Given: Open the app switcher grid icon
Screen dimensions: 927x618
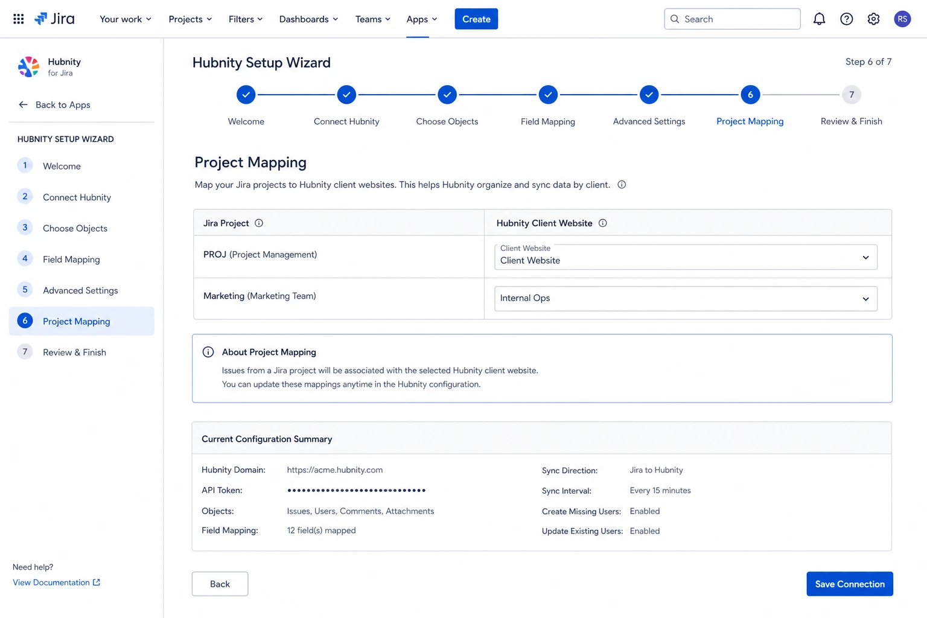Looking at the screenshot, I should coord(19,19).
